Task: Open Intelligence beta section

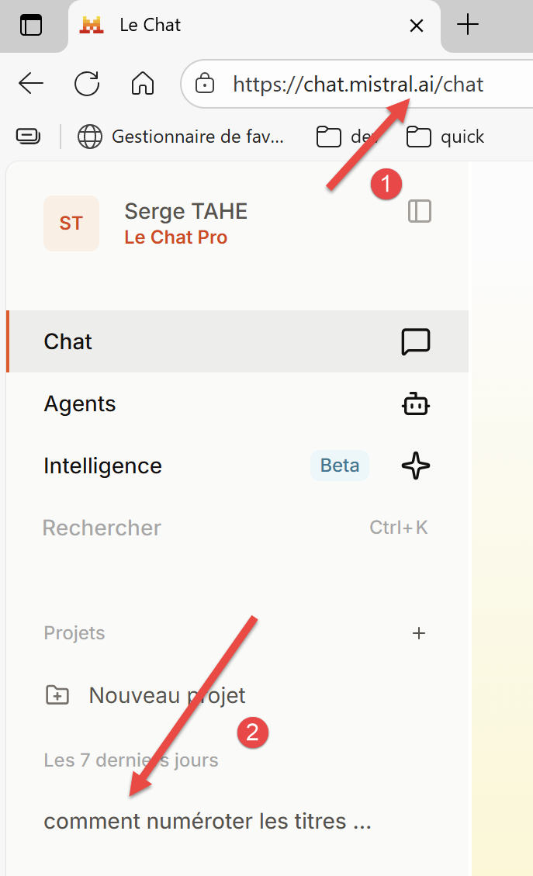Action: click(x=102, y=466)
